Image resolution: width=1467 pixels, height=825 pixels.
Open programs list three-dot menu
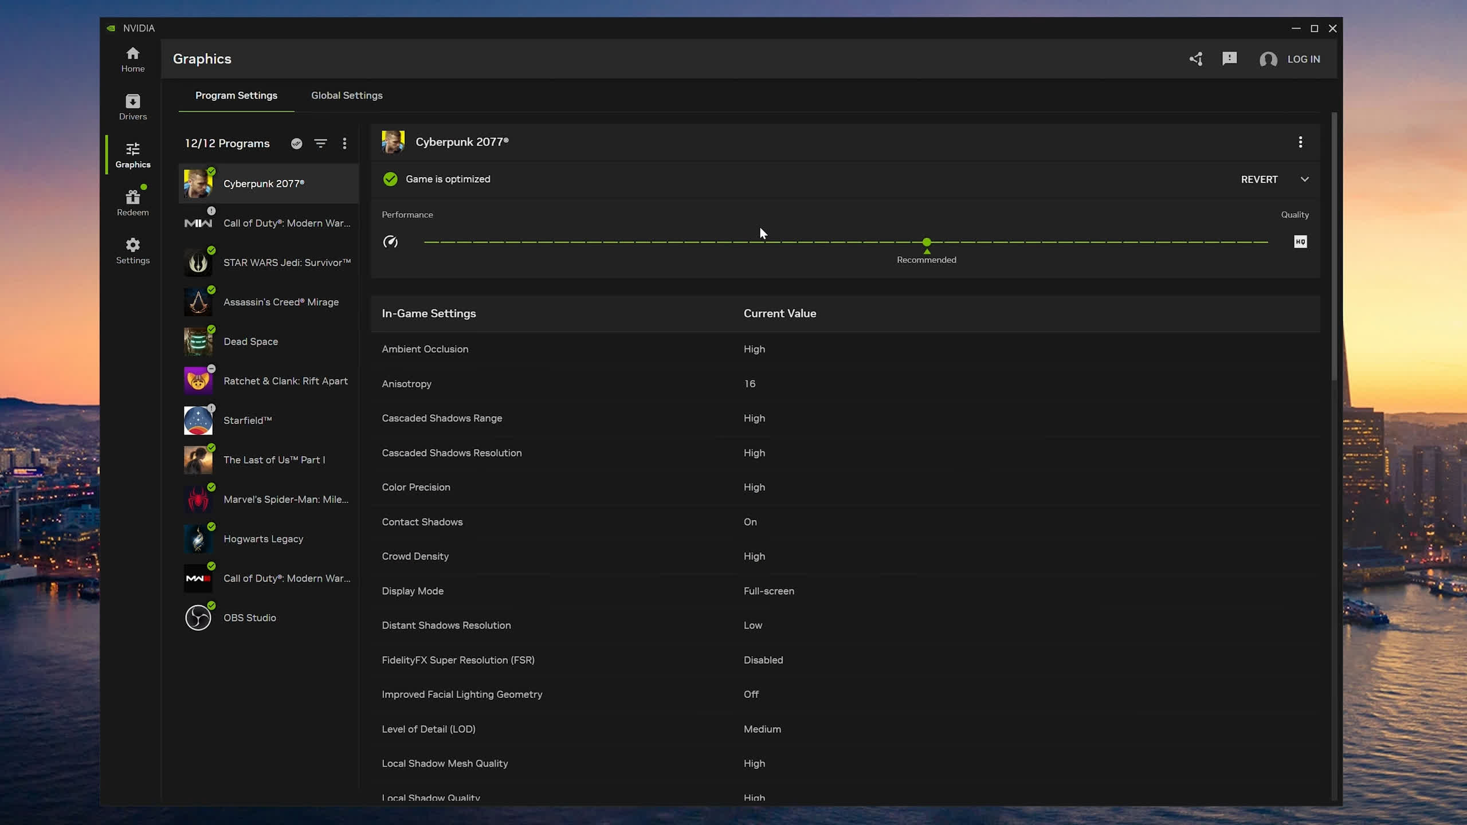coord(344,143)
